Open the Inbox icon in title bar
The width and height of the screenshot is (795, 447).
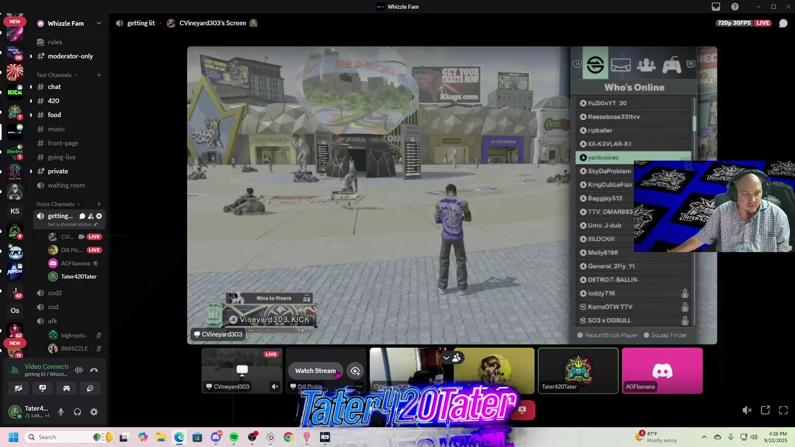pos(716,7)
